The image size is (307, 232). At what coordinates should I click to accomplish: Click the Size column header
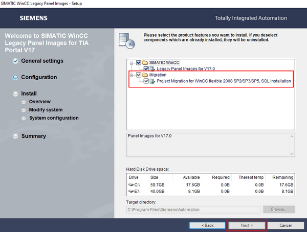[x=155, y=177]
